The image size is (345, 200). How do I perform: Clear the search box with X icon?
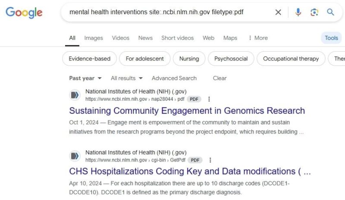click(278, 12)
